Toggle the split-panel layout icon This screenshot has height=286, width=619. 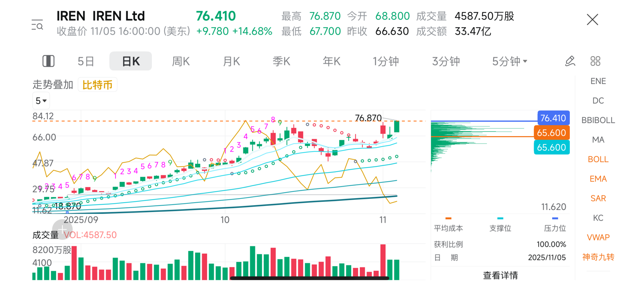pyautogui.click(x=48, y=61)
